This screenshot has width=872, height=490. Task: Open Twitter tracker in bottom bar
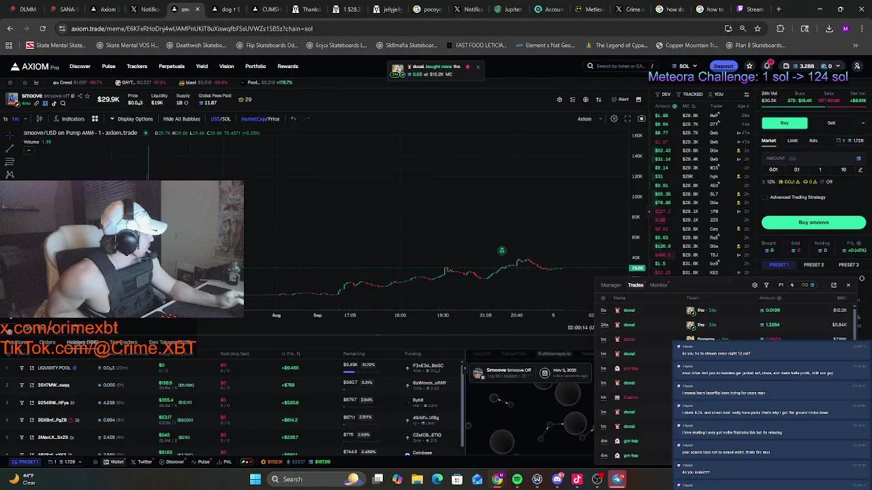coord(142,462)
